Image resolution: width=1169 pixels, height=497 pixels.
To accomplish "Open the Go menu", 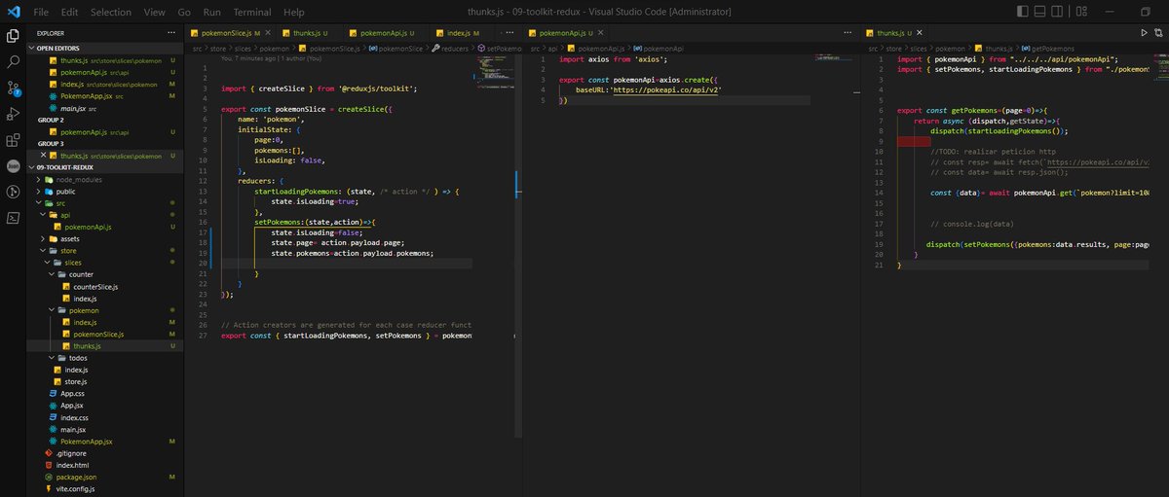I will tap(185, 12).
